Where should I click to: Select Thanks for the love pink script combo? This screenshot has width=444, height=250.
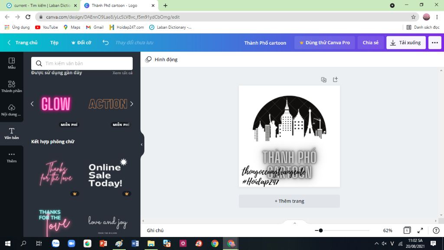click(x=56, y=174)
